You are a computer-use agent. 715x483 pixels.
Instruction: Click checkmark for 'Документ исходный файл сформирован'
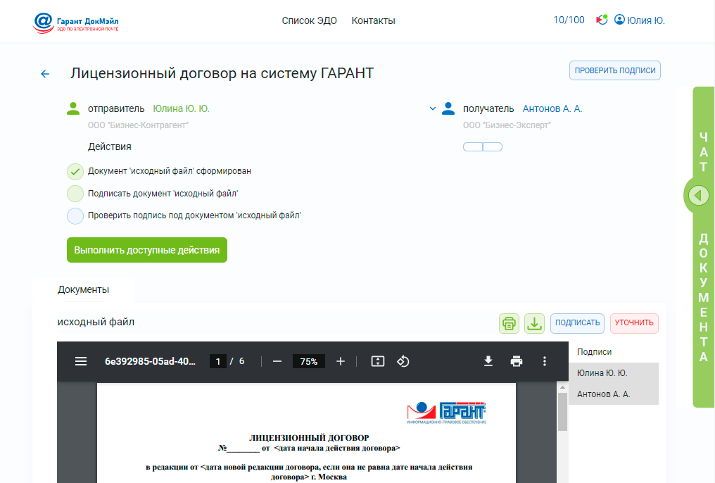75,172
